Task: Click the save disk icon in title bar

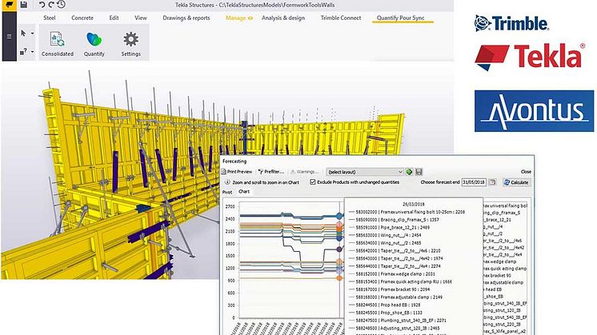Action: [x=24, y=5]
